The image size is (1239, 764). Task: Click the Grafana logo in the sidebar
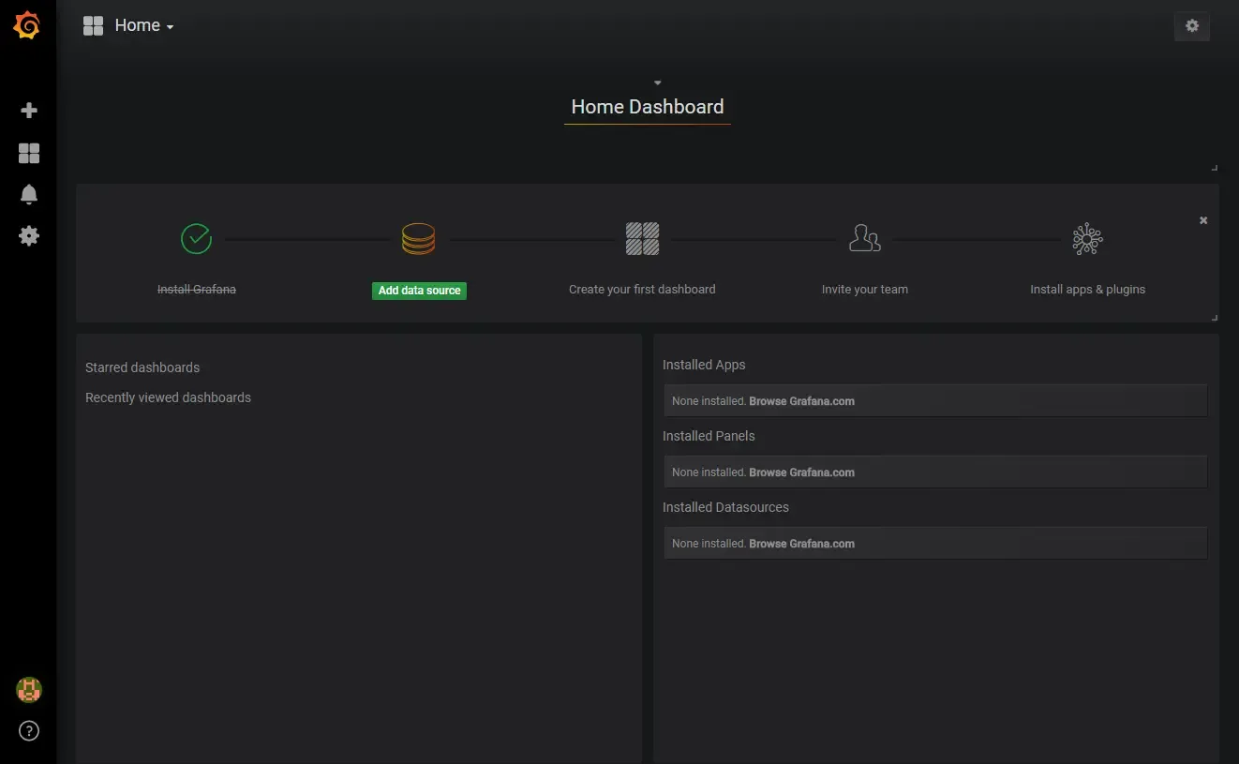27,26
